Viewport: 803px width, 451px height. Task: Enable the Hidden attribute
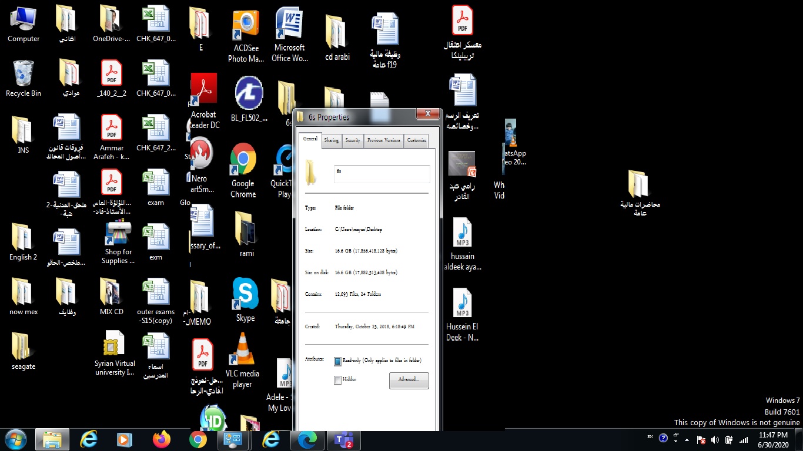click(337, 379)
